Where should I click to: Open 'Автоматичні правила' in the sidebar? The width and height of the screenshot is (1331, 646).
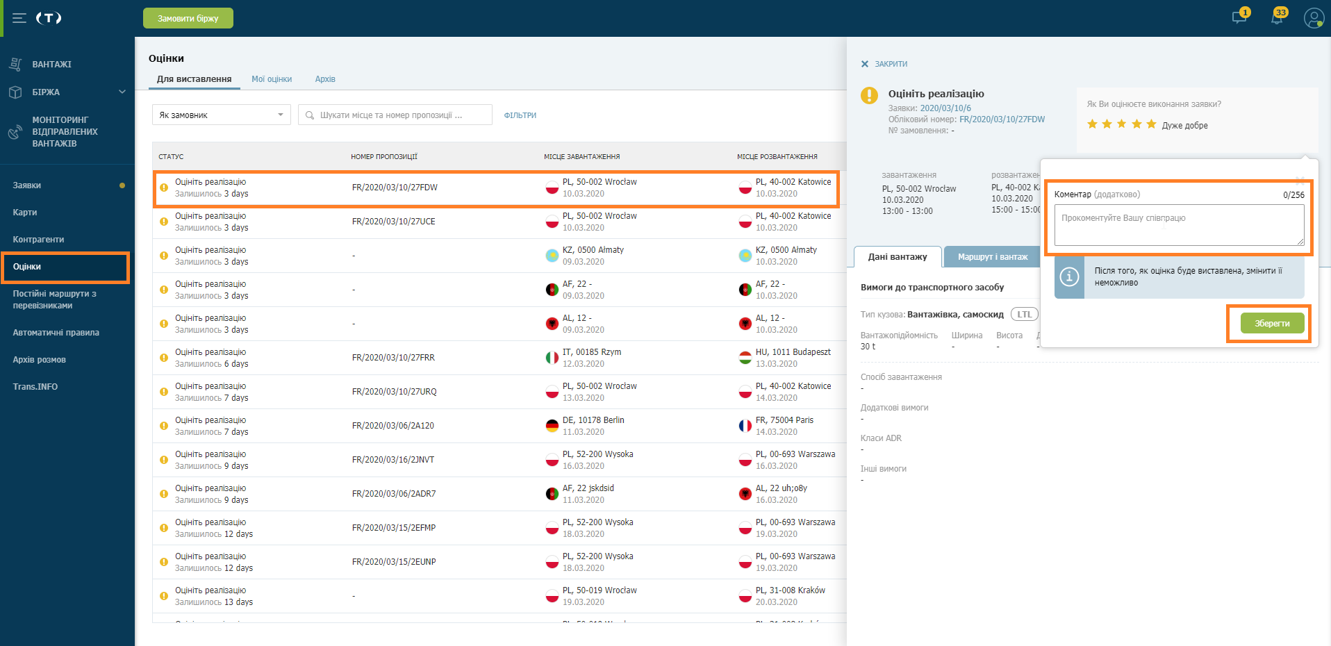tap(56, 333)
